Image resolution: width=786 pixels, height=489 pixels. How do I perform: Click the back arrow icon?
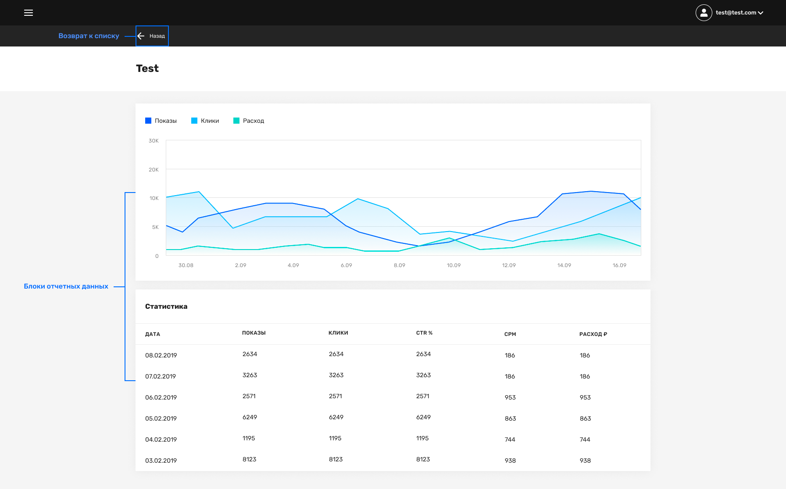point(141,36)
